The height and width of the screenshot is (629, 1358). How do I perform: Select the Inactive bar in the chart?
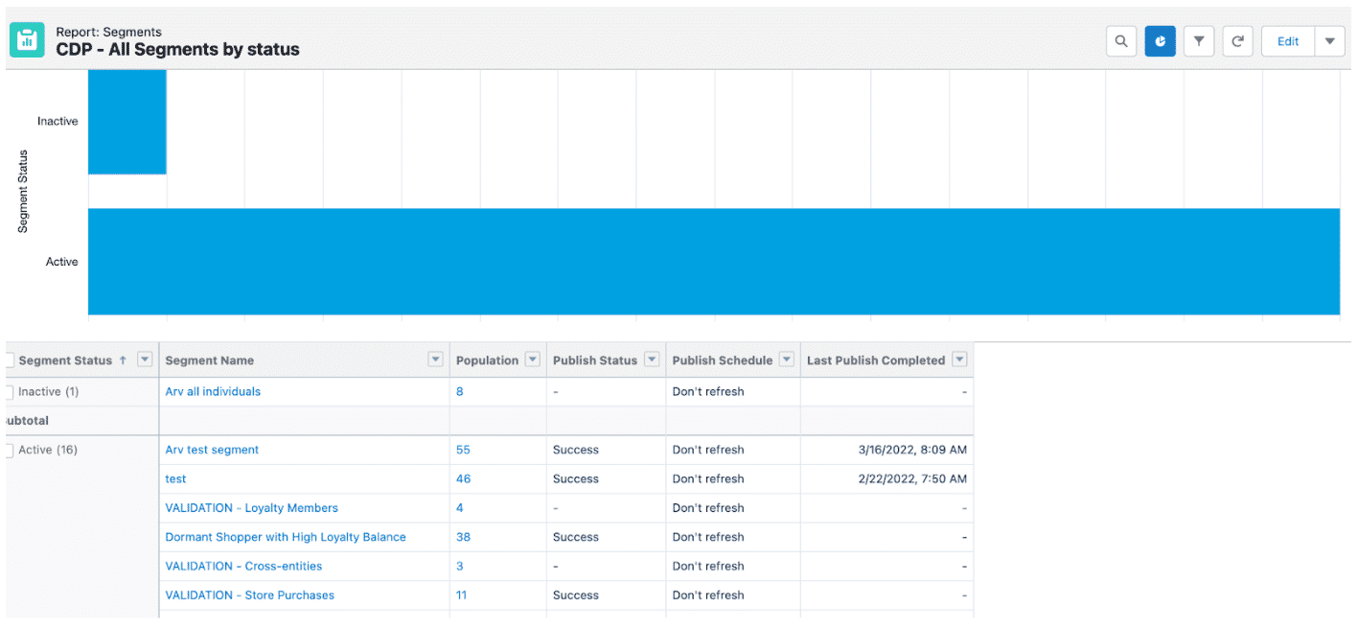pos(127,121)
